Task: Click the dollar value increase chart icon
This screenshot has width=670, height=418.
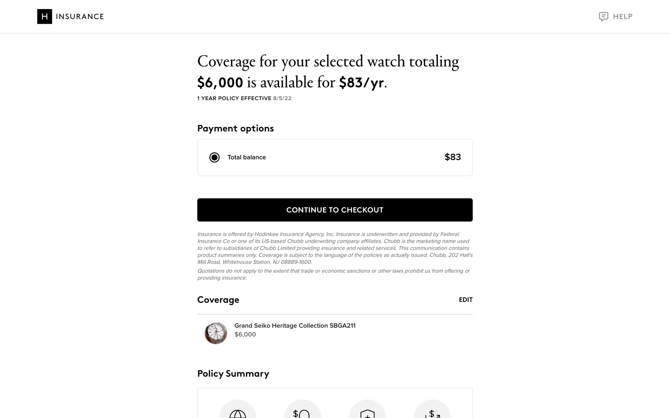Action: coord(432,413)
